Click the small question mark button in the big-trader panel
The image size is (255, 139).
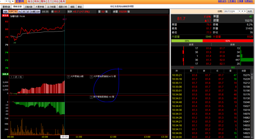[x=12, y=77]
